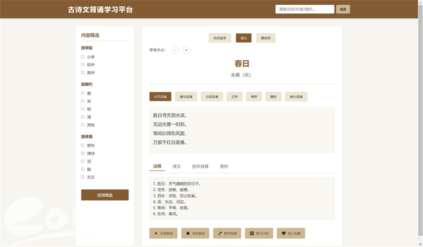
Task: Select the 静夜思 poem button
Action: [x=266, y=38]
